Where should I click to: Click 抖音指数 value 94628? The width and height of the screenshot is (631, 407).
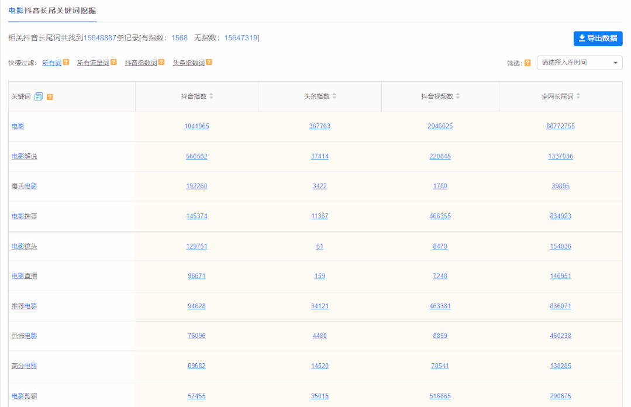point(196,306)
